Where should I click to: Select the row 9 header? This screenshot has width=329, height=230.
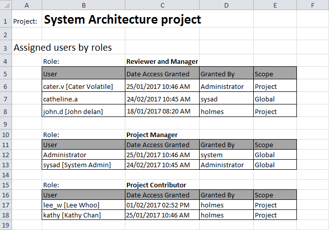click(5, 124)
